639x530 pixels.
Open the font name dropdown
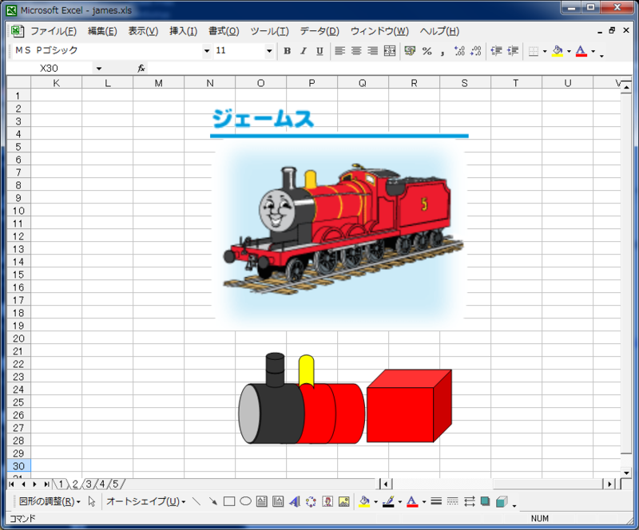tap(207, 51)
